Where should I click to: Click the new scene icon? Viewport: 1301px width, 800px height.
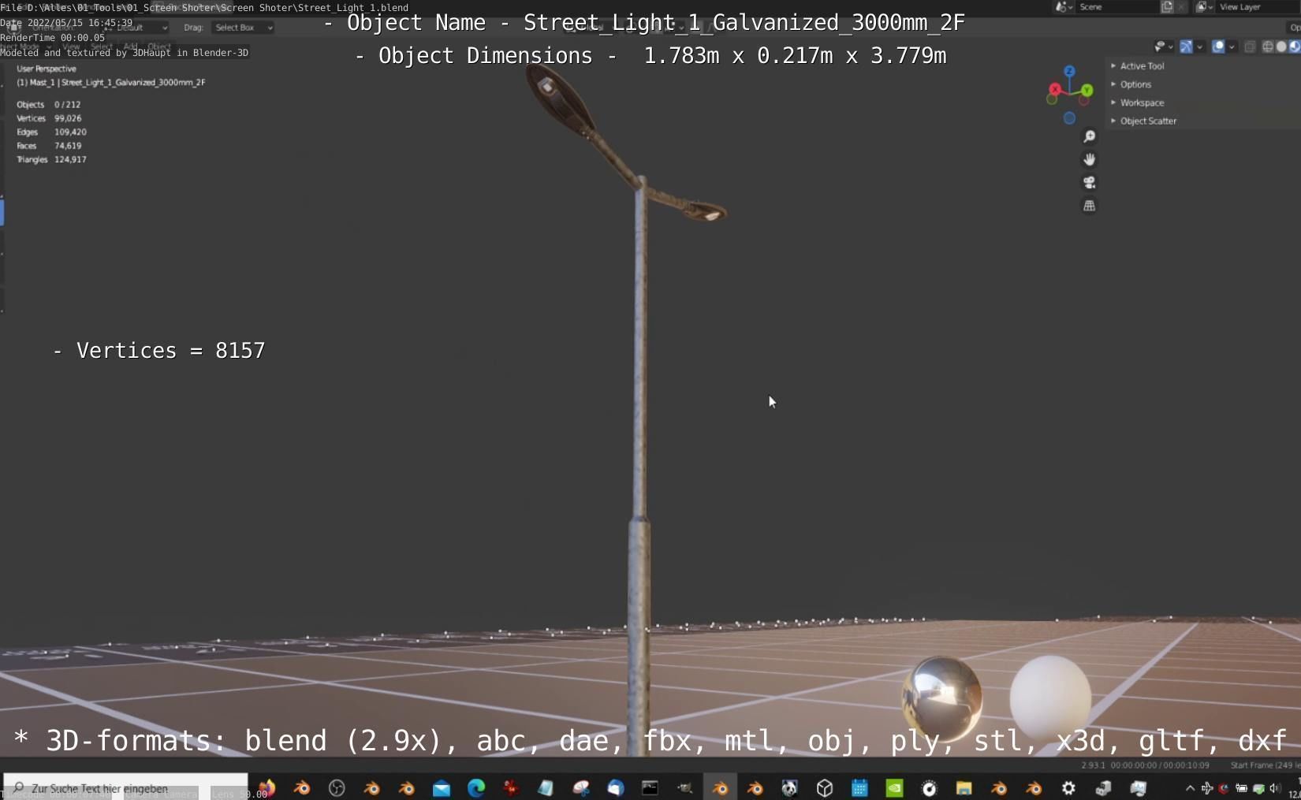pos(1167,7)
